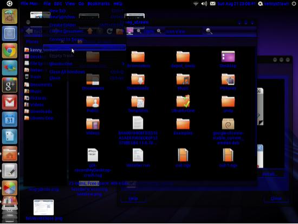
Task: Open the Public folder
Action: click(x=93, y=104)
